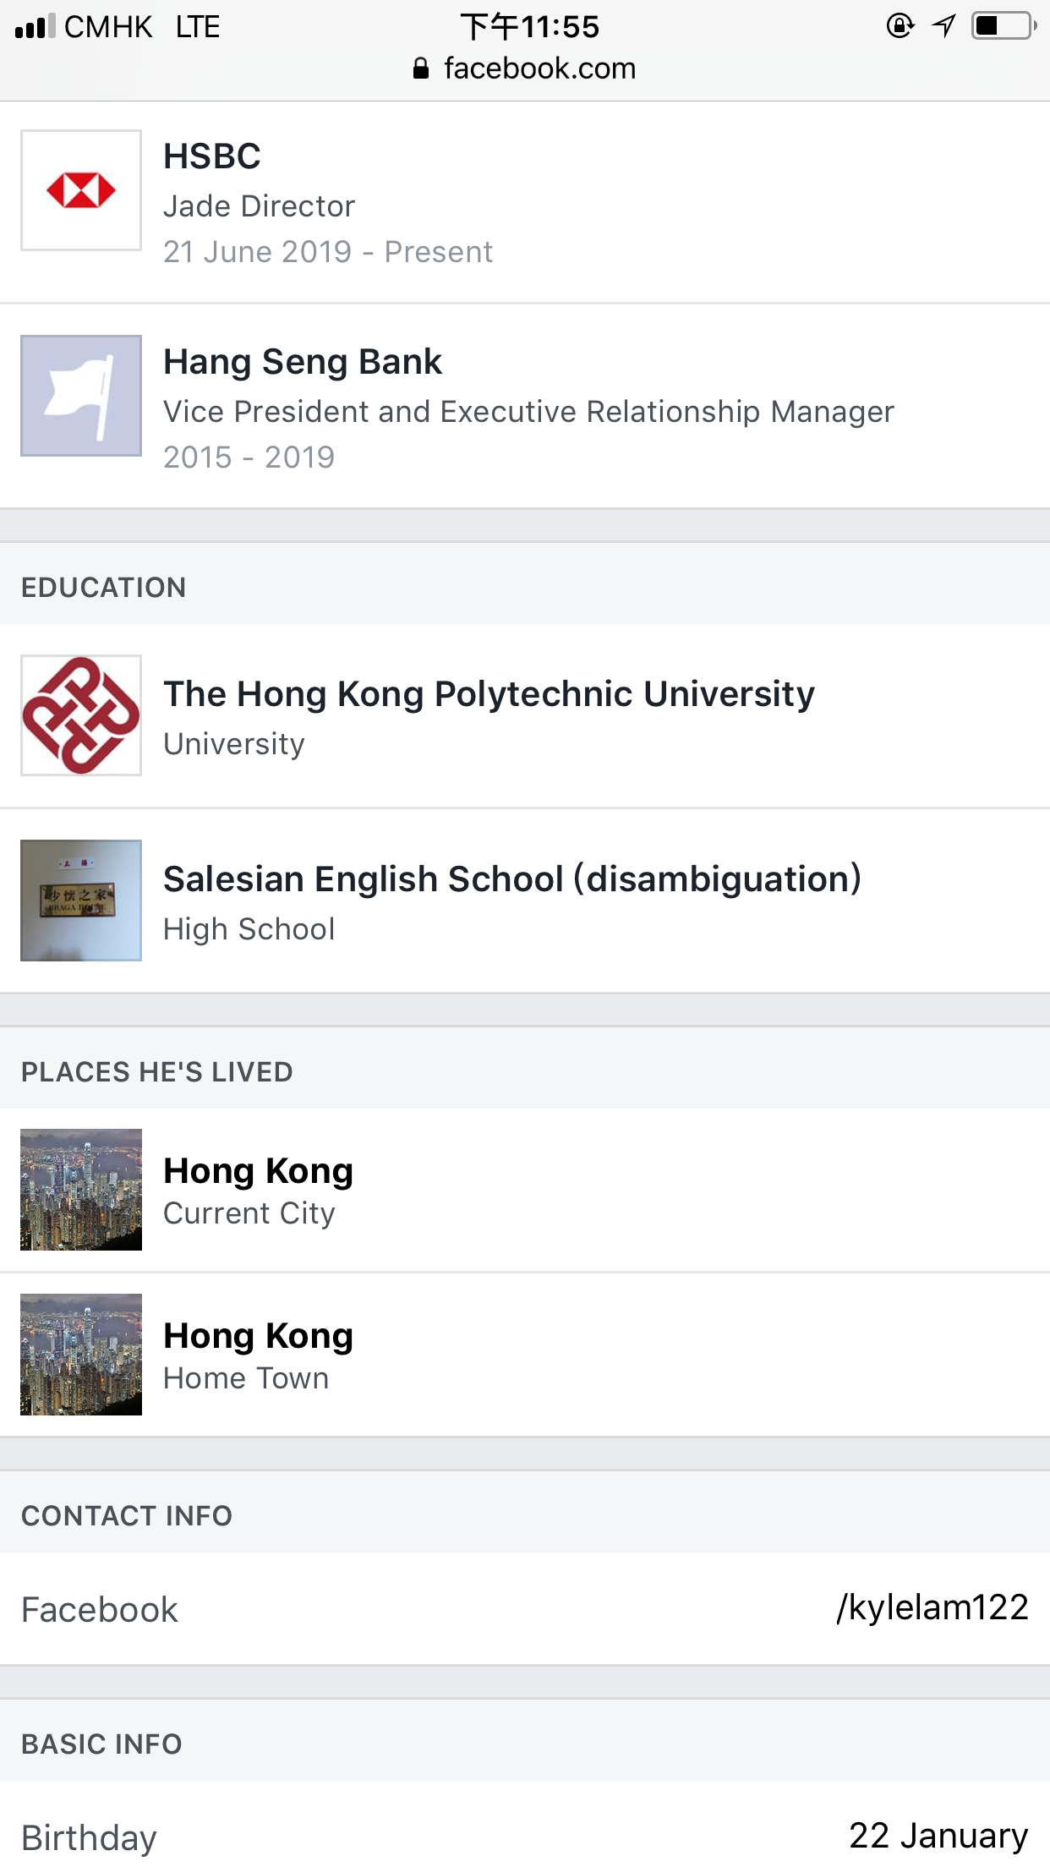Tap the Polytechnic University logo icon
This screenshot has width=1050, height=1867.
coord(81,715)
